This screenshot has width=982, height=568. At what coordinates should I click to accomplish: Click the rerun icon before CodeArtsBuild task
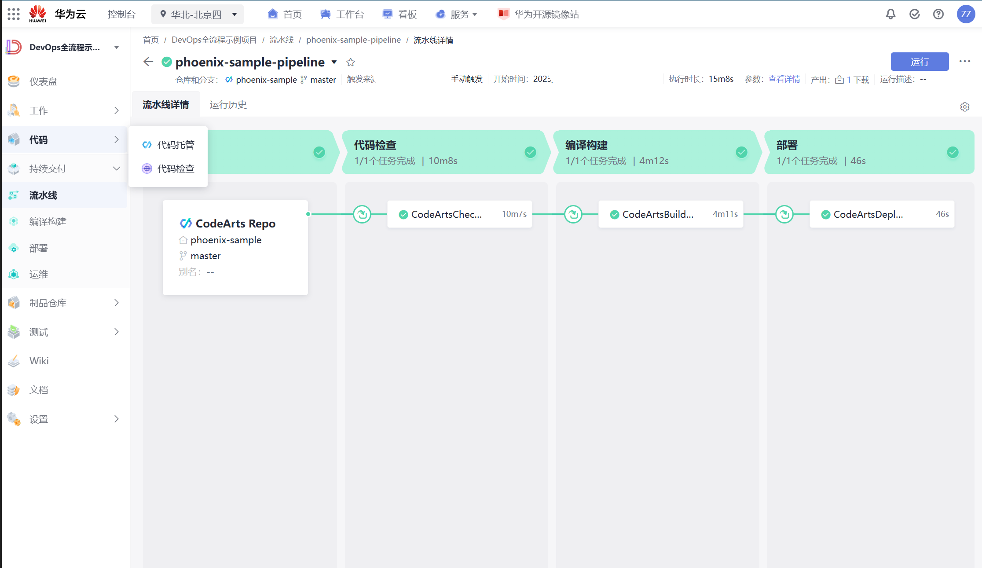pos(573,214)
